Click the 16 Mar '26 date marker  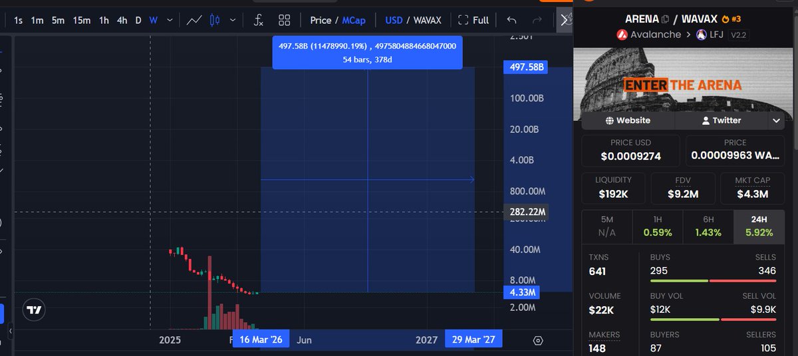(260, 339)
